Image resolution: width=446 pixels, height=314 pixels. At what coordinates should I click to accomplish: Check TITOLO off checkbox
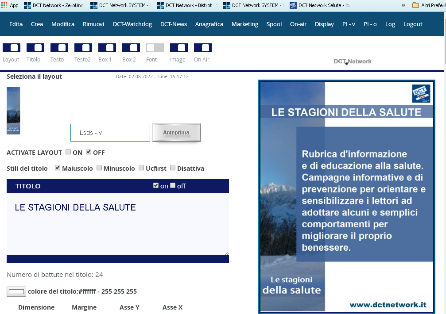click(x=173, y=185)
